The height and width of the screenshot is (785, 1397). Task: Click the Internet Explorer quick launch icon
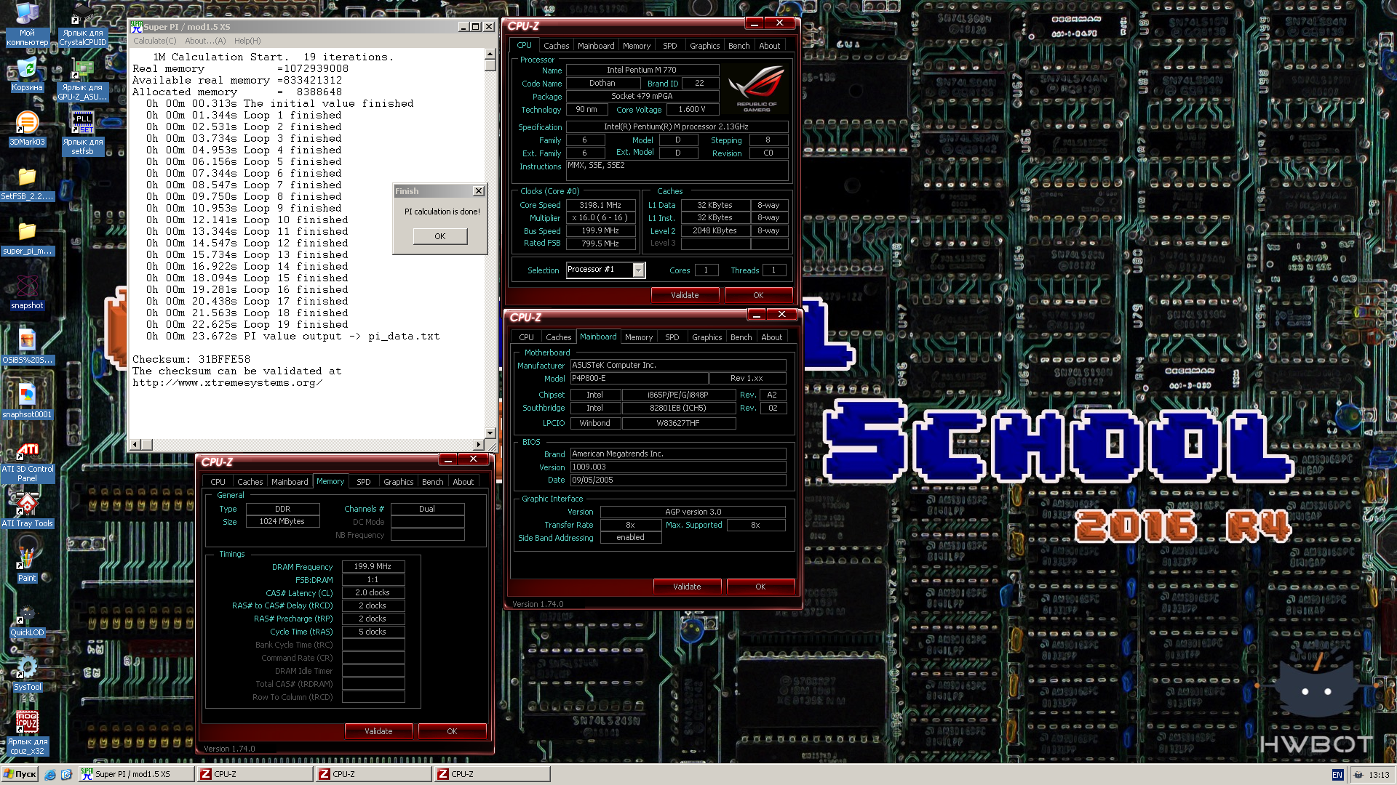pyautogui.click(x=50, y=775)
